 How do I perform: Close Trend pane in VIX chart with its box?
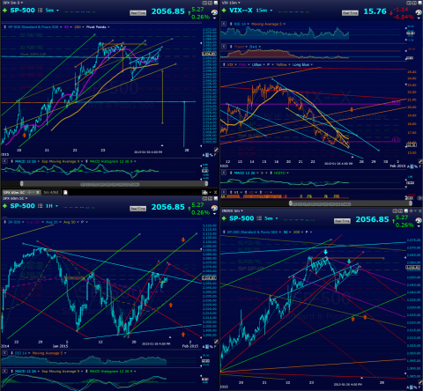(x=224, y=47)
